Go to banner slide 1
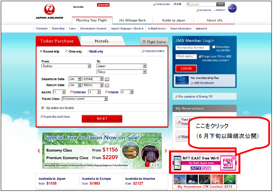The height and width of the screenshot is (192, 273). coord(147,164)
